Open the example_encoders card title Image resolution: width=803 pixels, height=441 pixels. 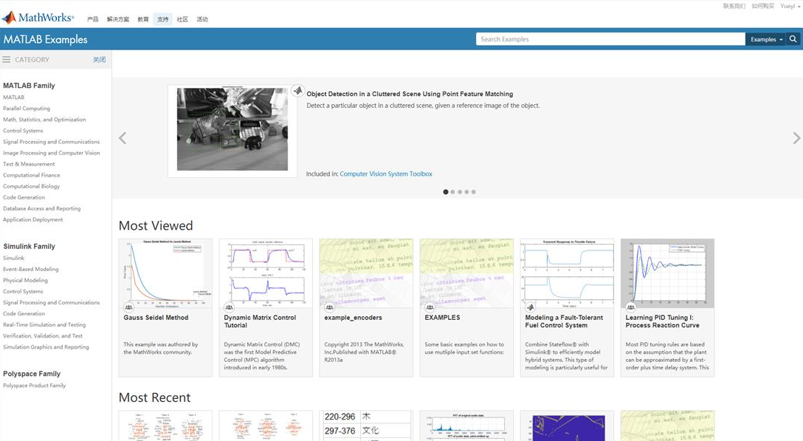[x=354, y=318]
